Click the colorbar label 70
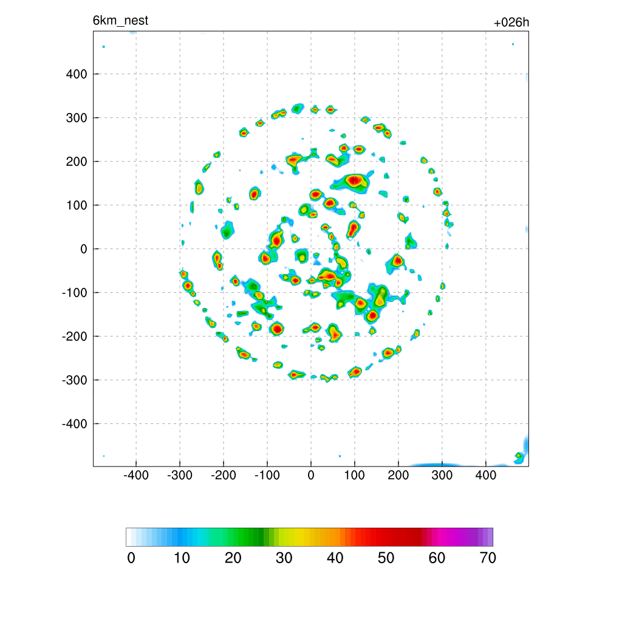The image size is (622, 622). [x=488, y=558]
